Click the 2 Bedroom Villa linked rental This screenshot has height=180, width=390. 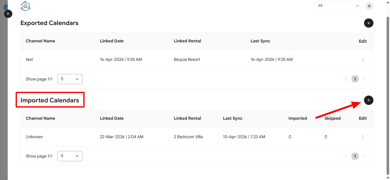(x=188, y=137)
